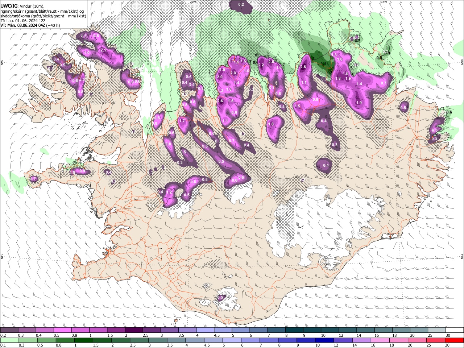Click the 20–25 pink rain legend swatch
Image resolution: width=464 pixels, height=348 pixels.
tap(418, 340)
